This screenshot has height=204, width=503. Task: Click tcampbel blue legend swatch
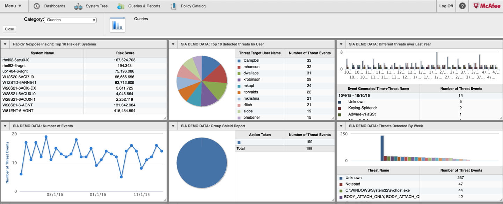(x=239, y=61)
